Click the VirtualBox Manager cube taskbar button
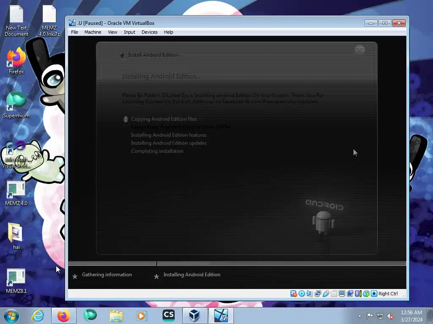The height and width of the screenshot is (324, 433). pyautogui.click(x=195, y=316)
